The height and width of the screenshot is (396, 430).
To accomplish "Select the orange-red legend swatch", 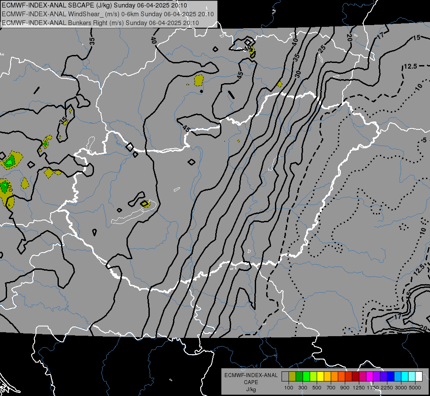I will point(341,377).
